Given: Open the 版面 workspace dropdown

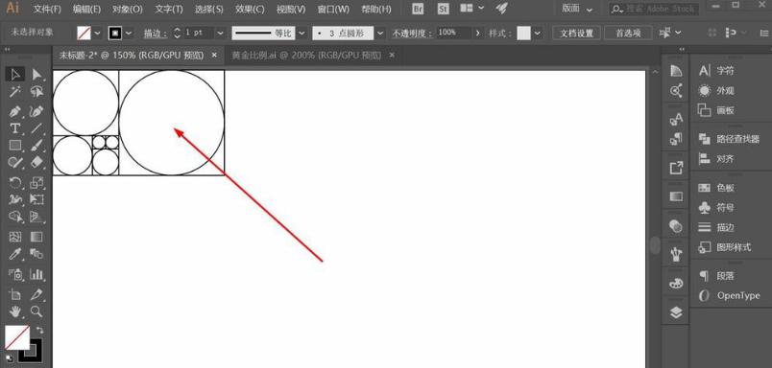Looking at the screenshot, I should (577, 9).
